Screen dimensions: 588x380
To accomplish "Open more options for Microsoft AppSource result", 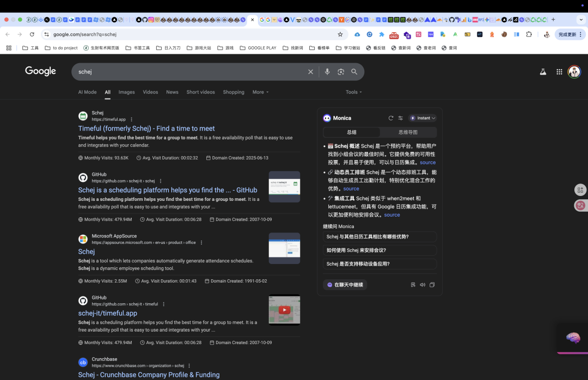I will (x=201, y=243).
